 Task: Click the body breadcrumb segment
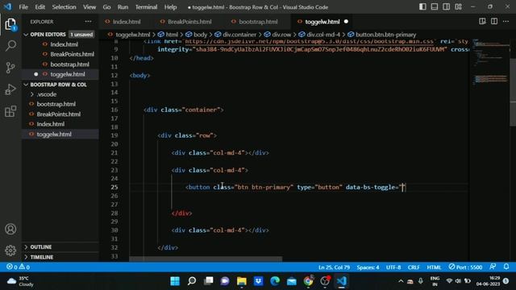click(x=197, y=35)
